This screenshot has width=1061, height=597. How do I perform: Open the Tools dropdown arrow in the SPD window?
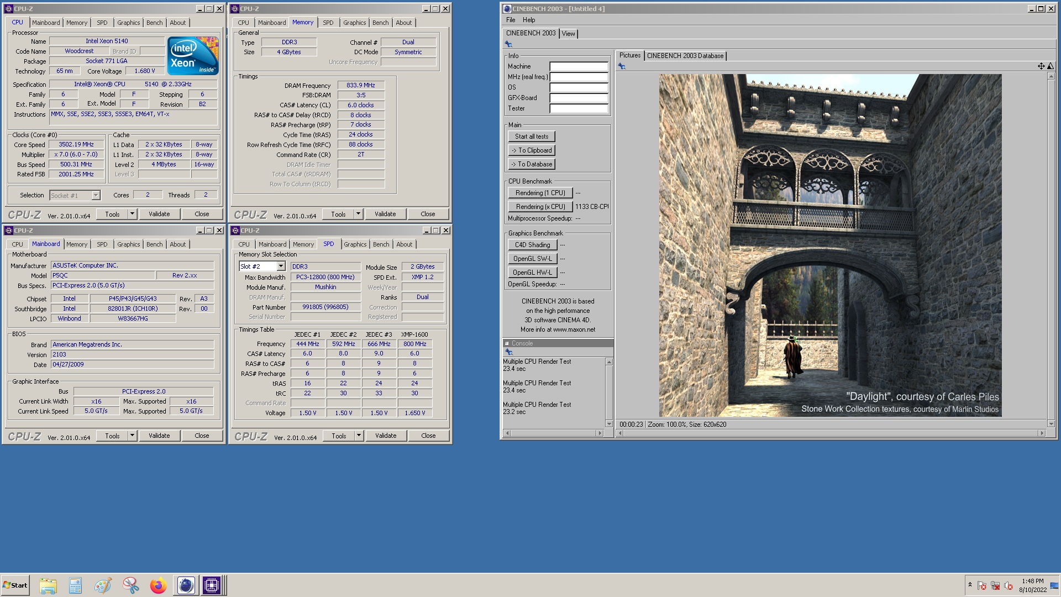tap(359, 436)
